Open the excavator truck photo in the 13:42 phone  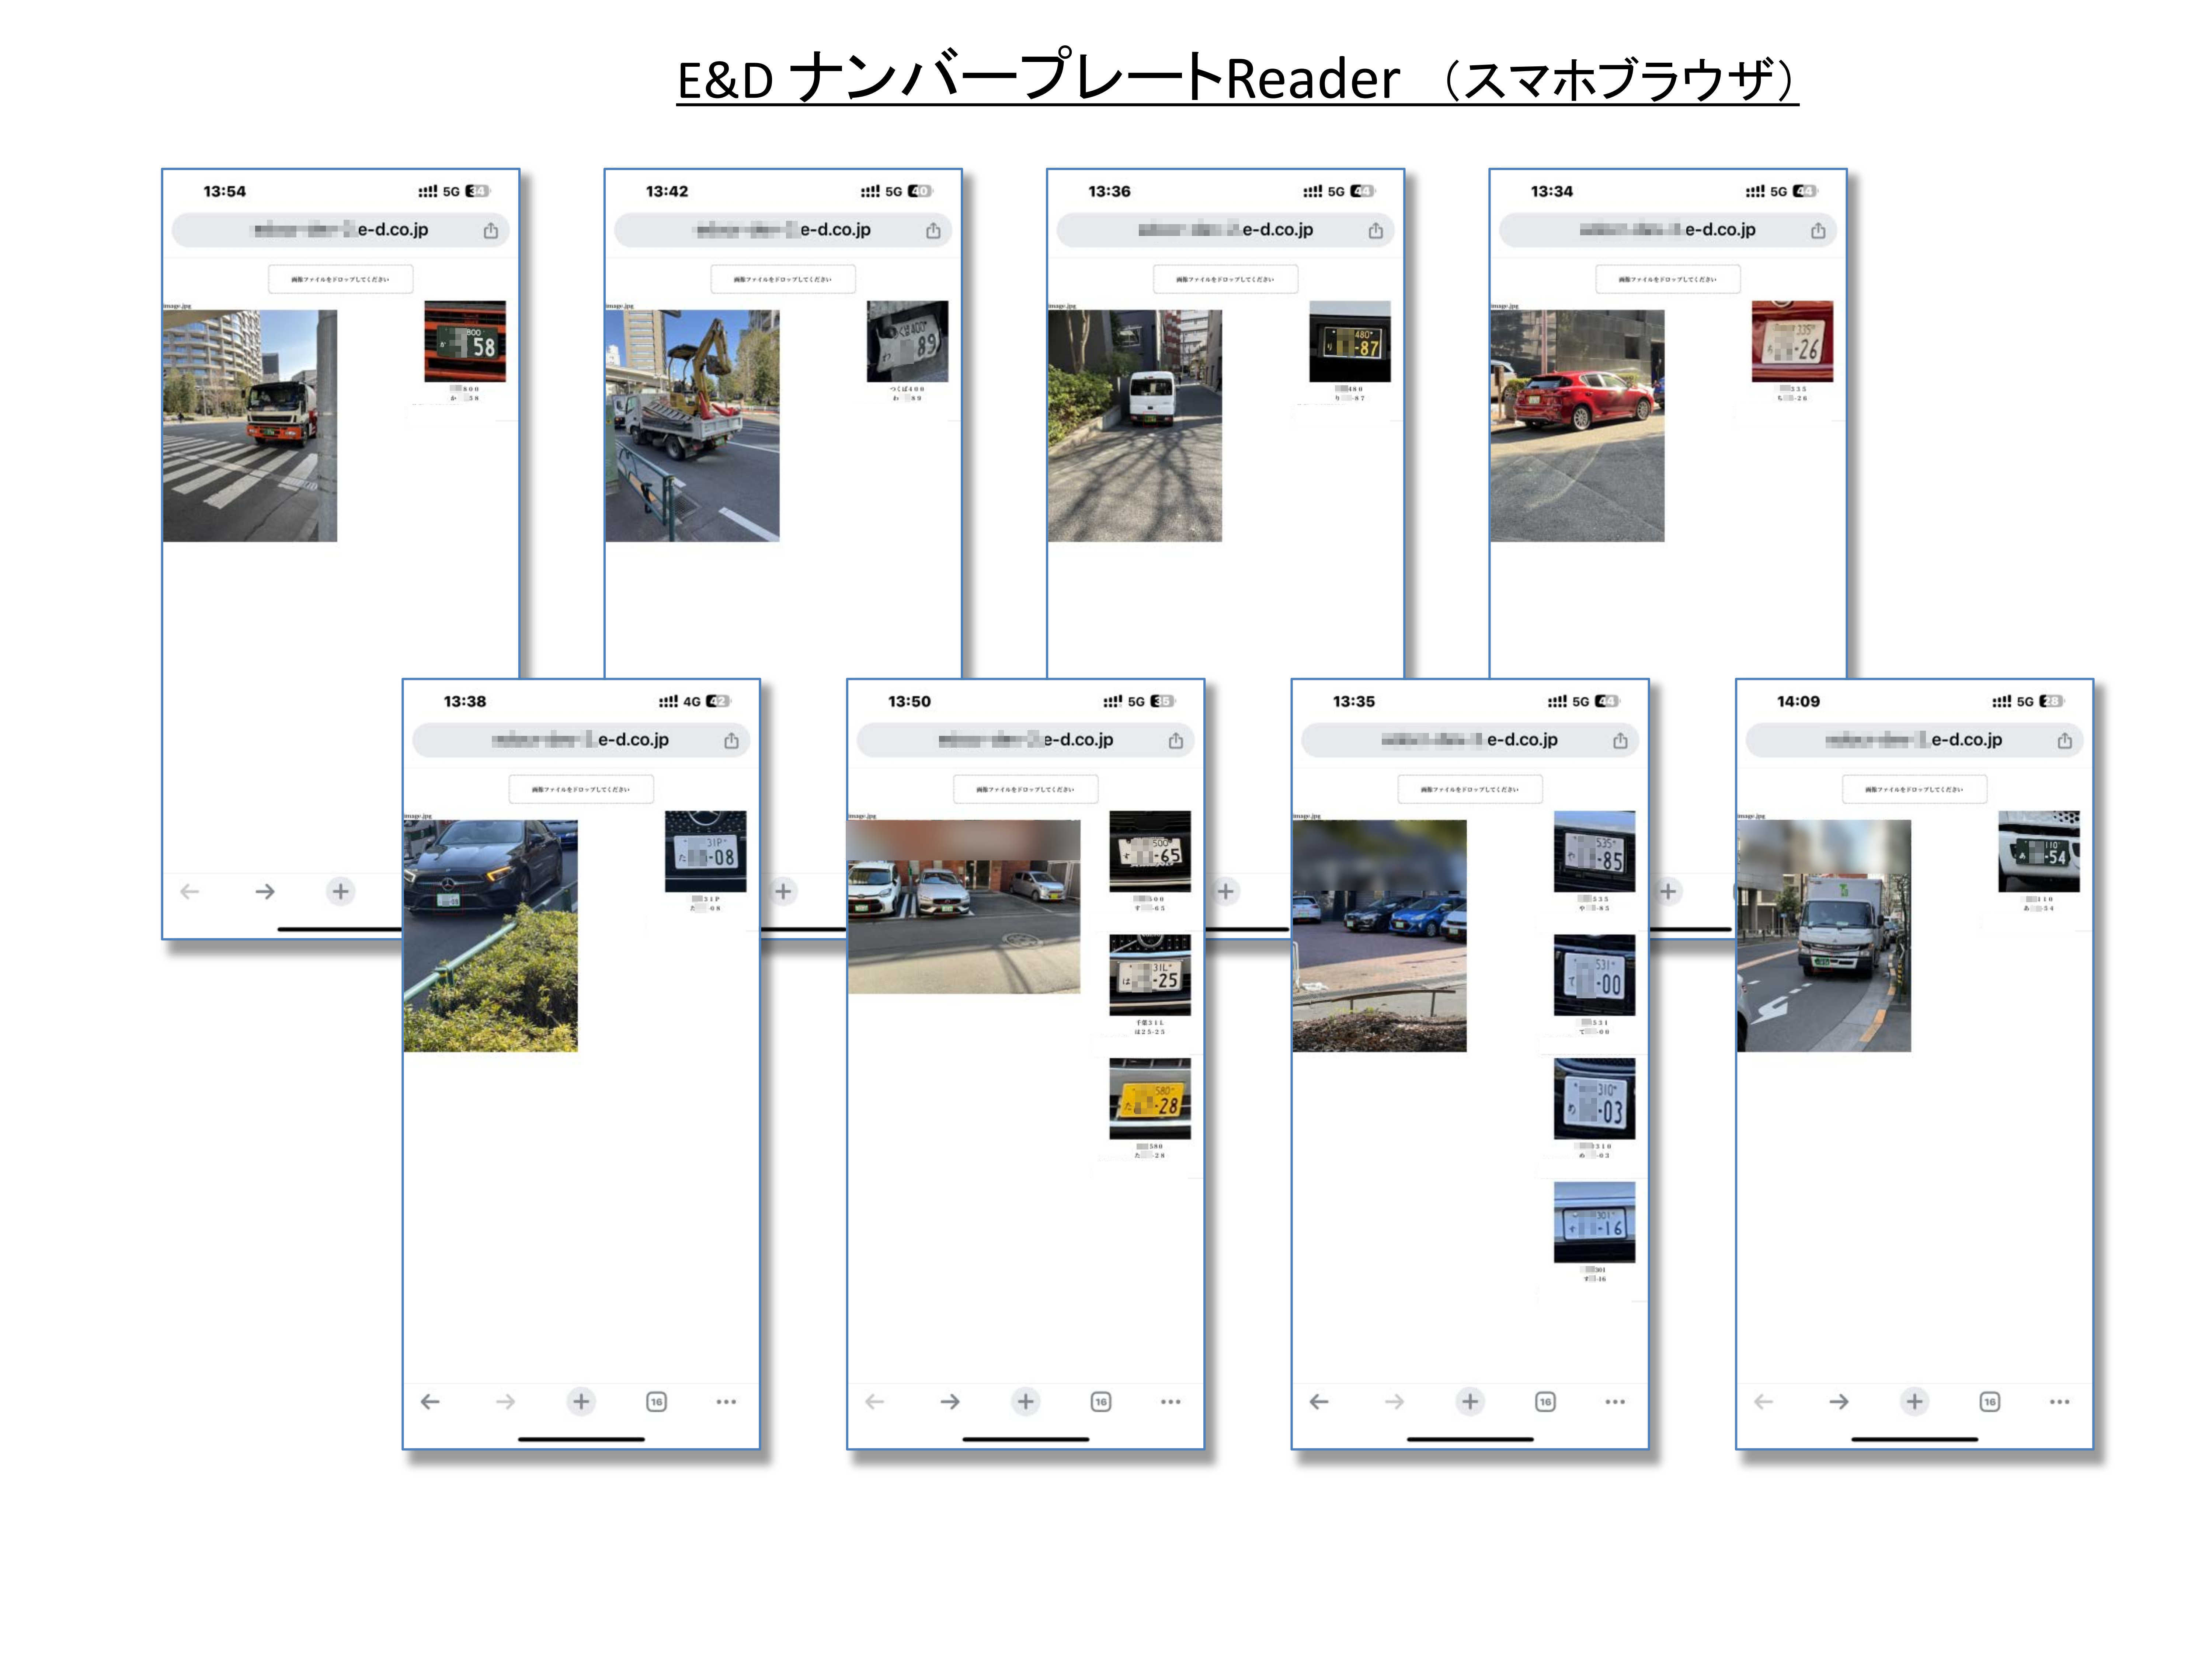tap(692, 426)
